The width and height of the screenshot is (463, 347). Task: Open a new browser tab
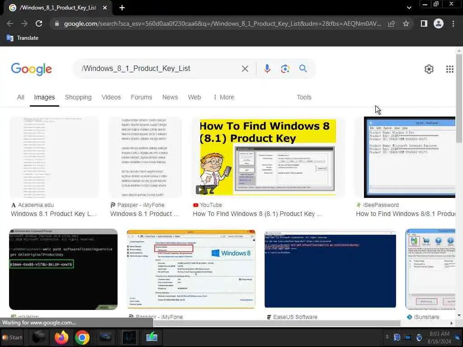click(122, 8)
